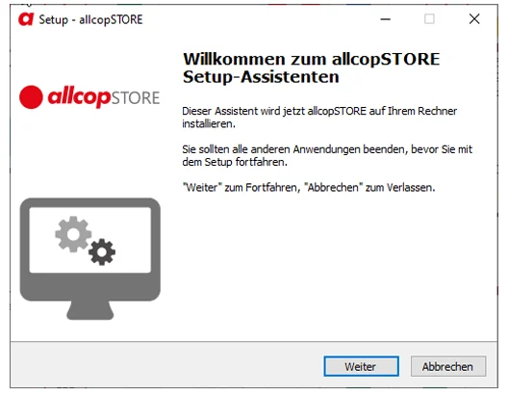
Task: Click the 'Setup - allcopSTORE' title text
Action: (x=90, y=20)
